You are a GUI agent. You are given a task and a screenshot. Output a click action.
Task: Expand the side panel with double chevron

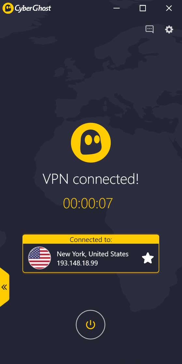point(4,287)
